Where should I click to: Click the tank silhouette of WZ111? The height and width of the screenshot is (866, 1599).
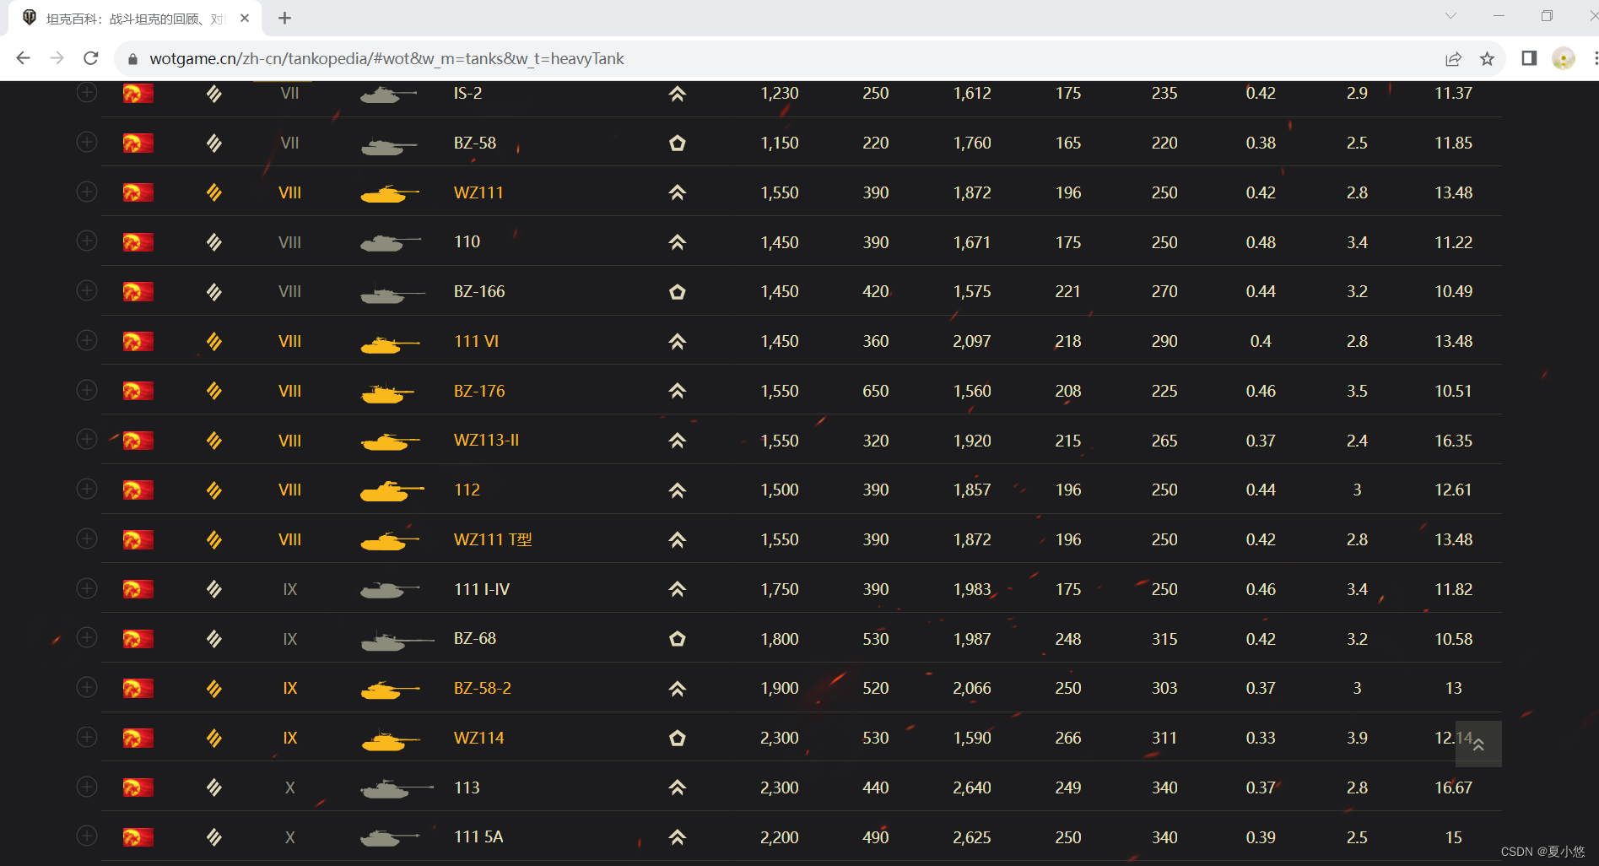click(390, 193)
